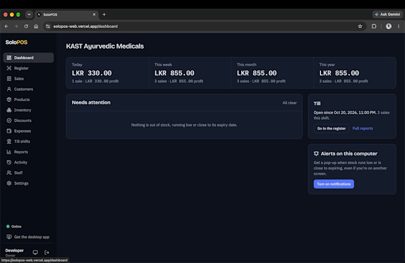405x263 pixels.
Task: Click the This month LKR 855.00 amount
Action: pyautogui.click(x=257, y=73)
